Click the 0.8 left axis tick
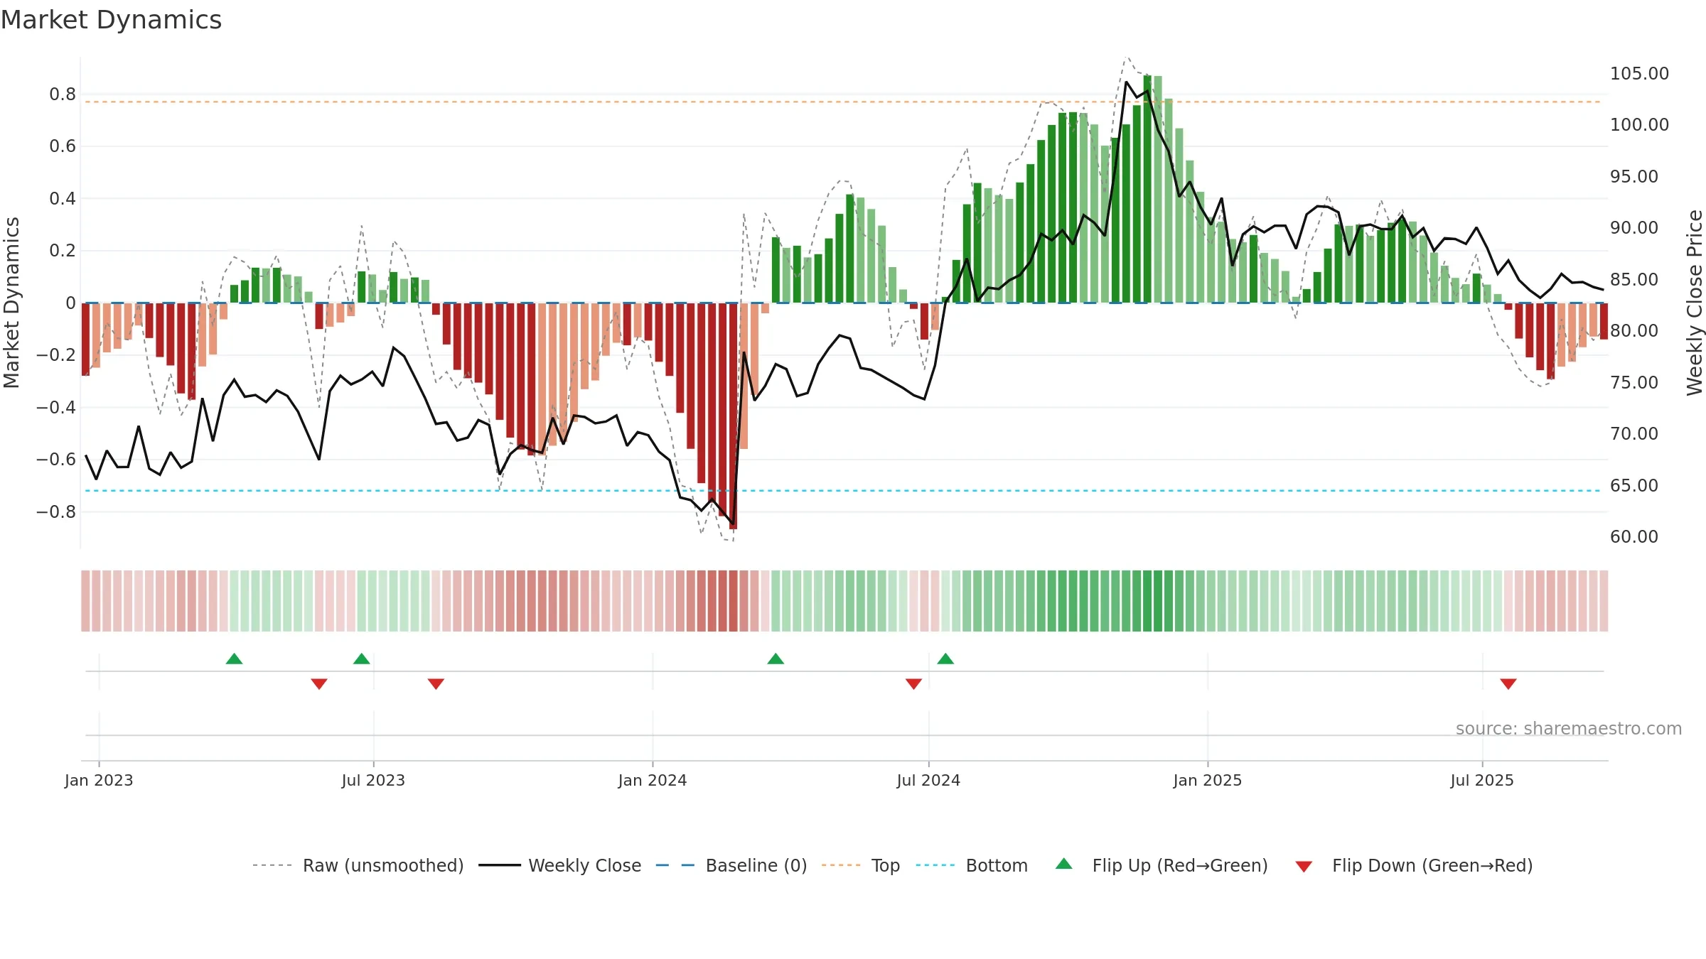 [x=63, y=94]
